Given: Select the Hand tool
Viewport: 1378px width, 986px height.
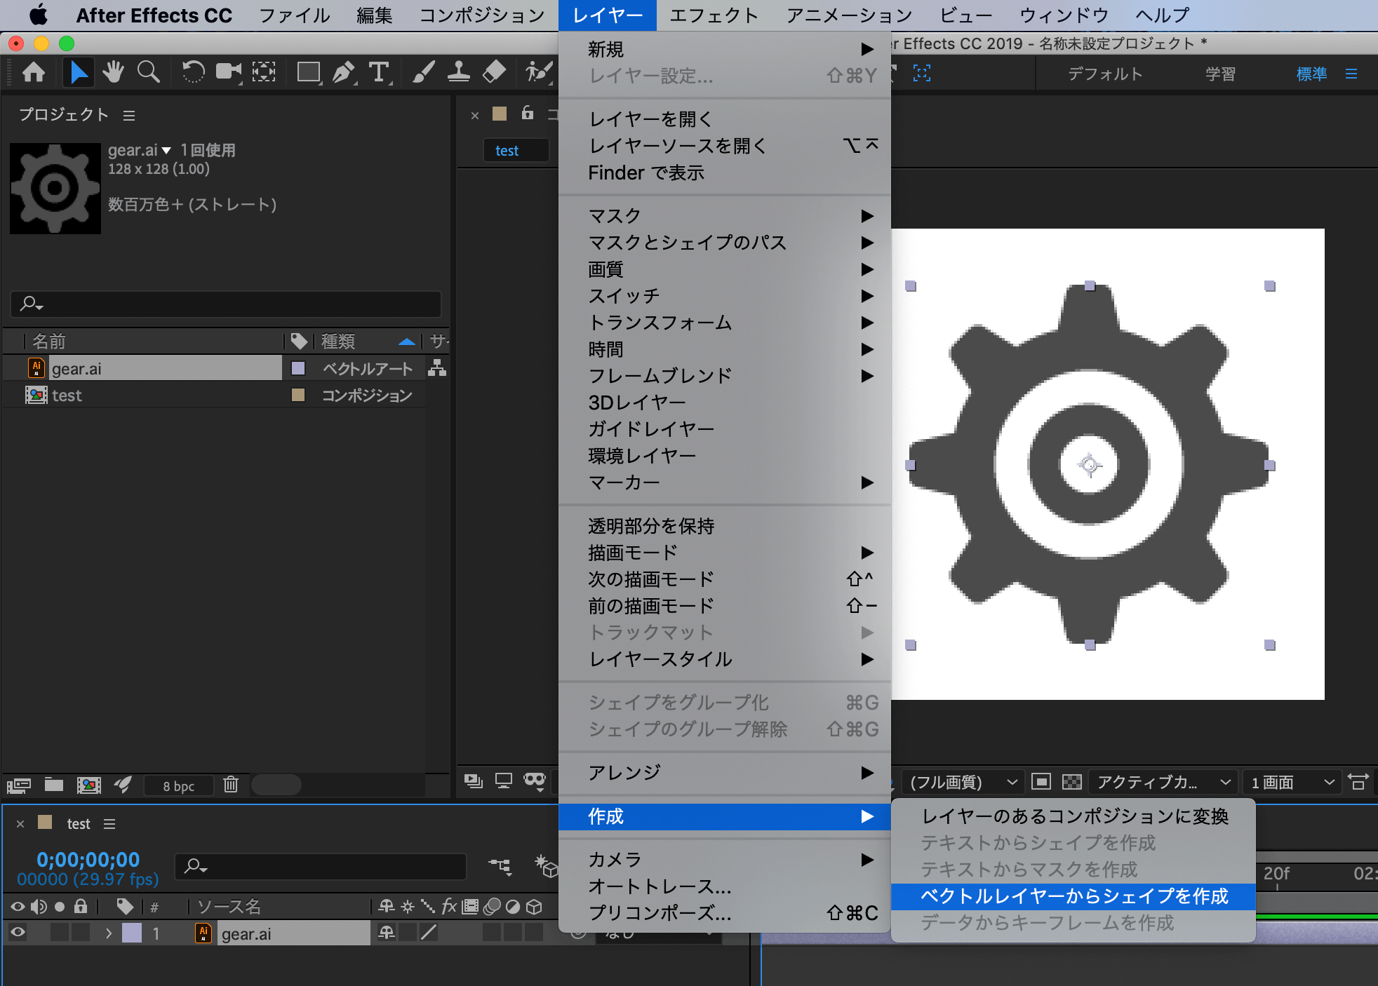Looking at the screenshot, I should pyautogui.click(x=113, y=72).
